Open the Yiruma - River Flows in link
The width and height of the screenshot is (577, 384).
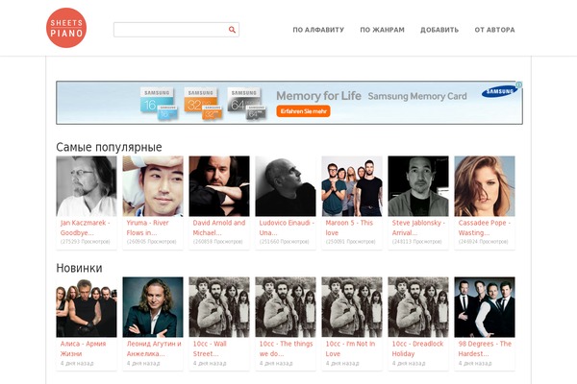coord(147,228)
